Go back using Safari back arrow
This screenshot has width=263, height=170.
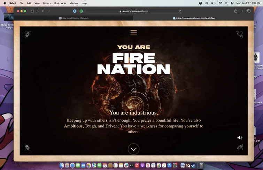[x=43, y=11]
